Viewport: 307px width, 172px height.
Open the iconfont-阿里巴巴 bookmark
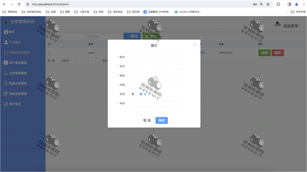click(188, 12)
